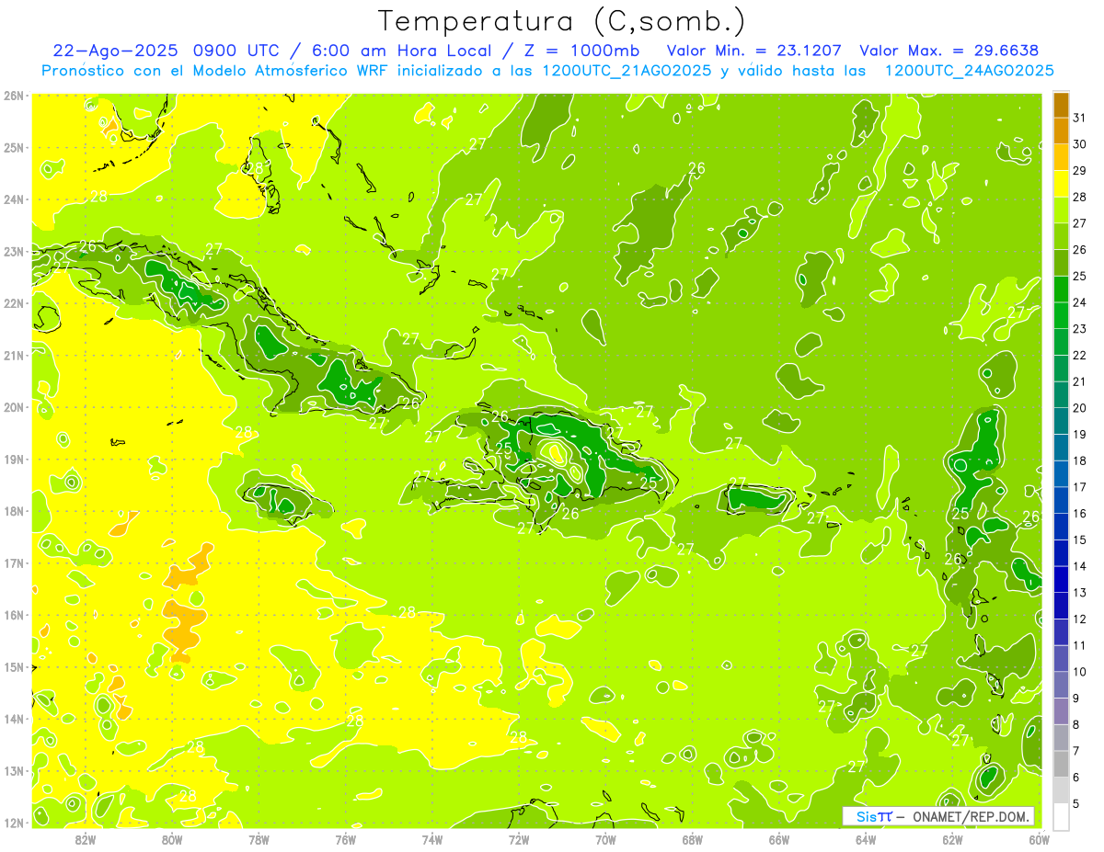Click the title "Temperatura (C,somb.)"
This screenshot has height=852, width=1104.
pos(562,21)
